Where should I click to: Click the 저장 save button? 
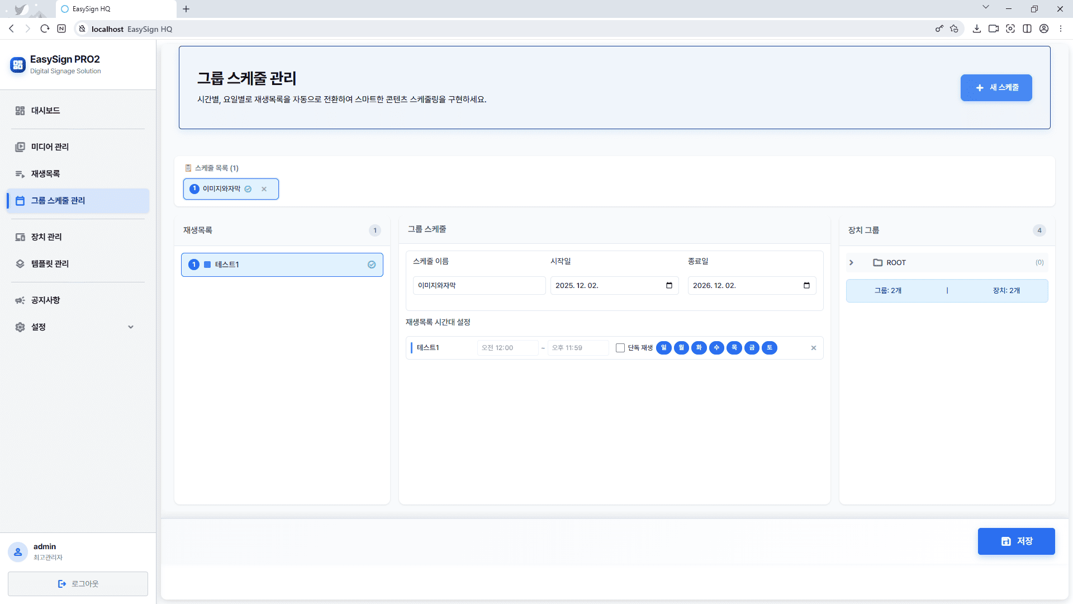point(1016,541)
